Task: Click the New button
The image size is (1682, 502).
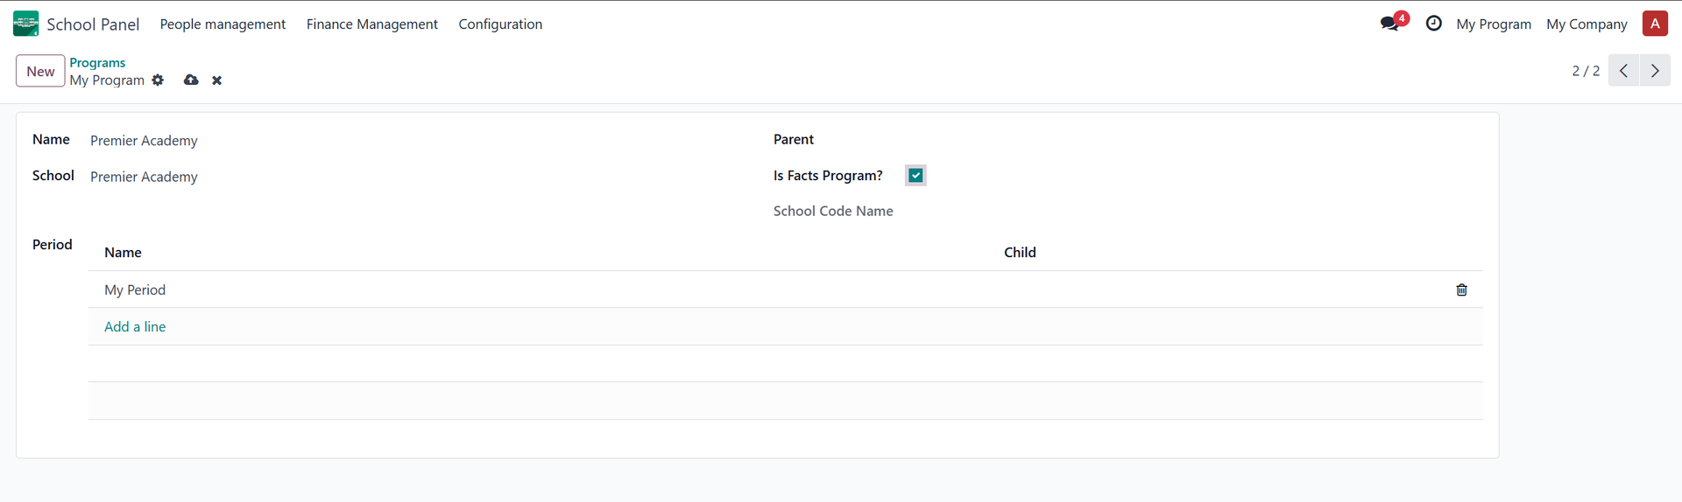Action: 40,71
